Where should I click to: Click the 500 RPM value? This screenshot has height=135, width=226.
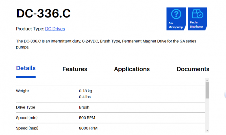tap(87, 118)
